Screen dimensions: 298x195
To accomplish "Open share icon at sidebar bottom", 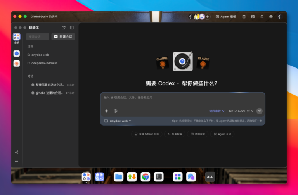I will (17, 152).
